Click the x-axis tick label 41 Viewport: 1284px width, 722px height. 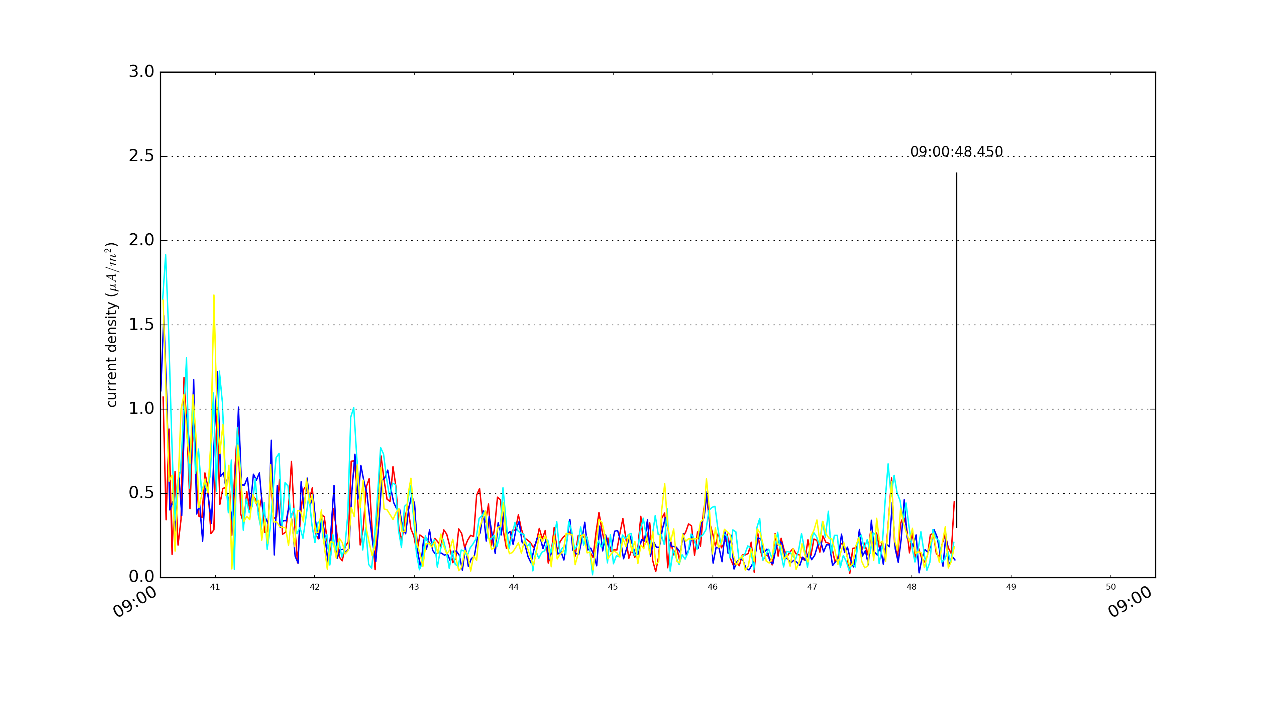pyautogui.click(x=215, y=587)
